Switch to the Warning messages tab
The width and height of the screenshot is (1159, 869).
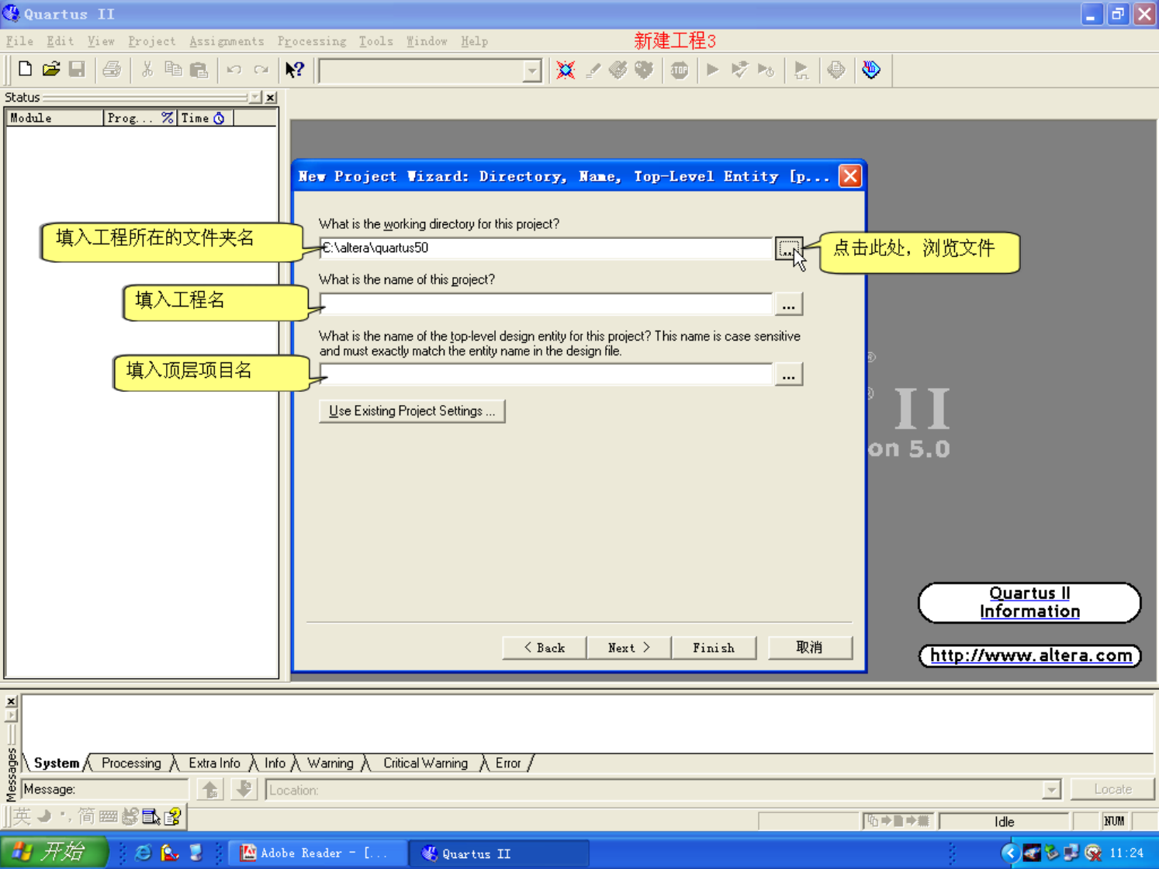[330, 763]
